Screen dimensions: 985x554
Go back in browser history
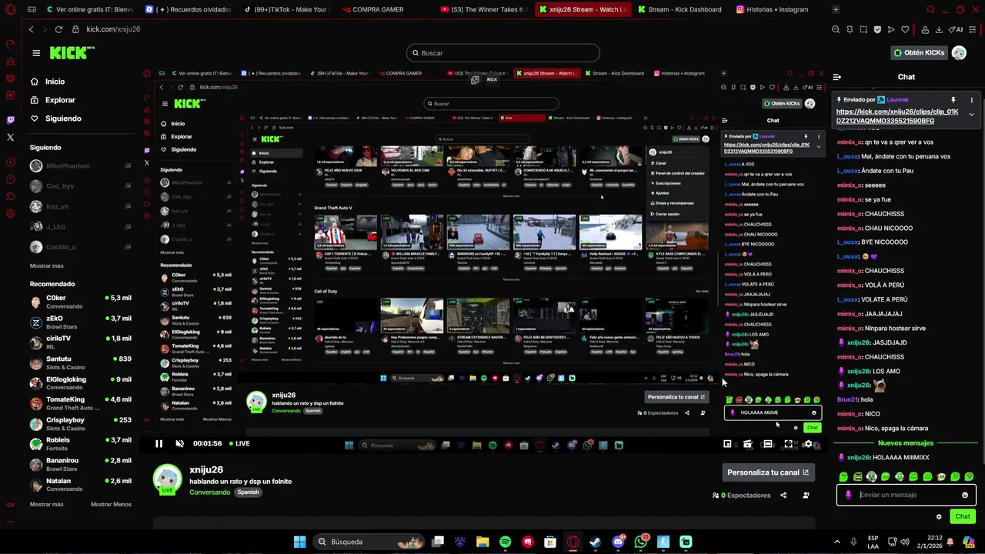(32, 29)
